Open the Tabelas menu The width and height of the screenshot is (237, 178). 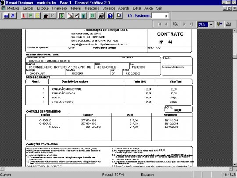(76, 8)
